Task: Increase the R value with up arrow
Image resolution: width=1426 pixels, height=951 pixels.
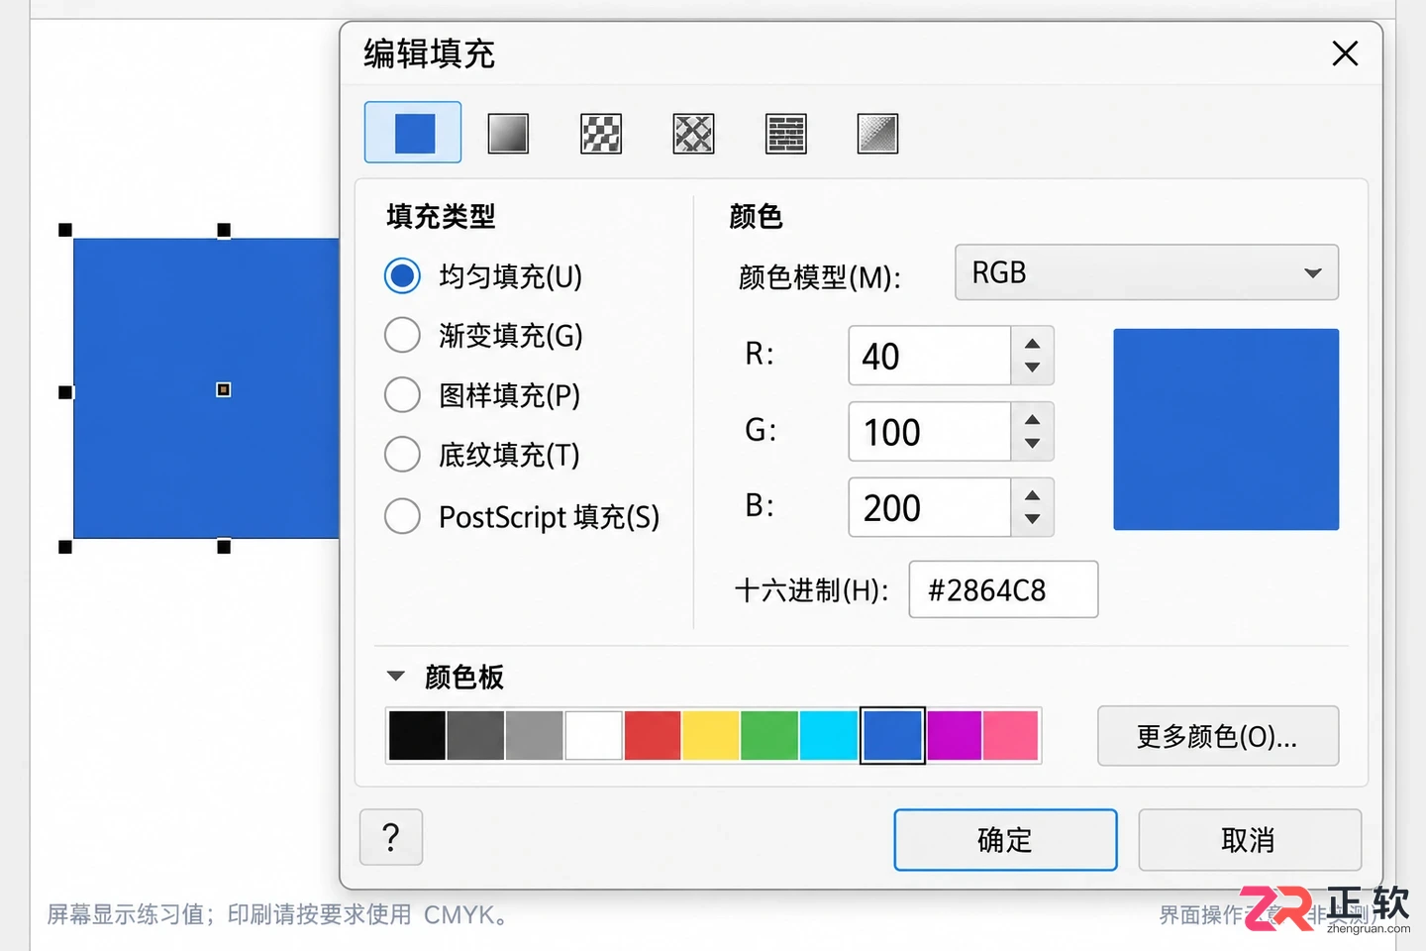Action: pos(1033,343)
